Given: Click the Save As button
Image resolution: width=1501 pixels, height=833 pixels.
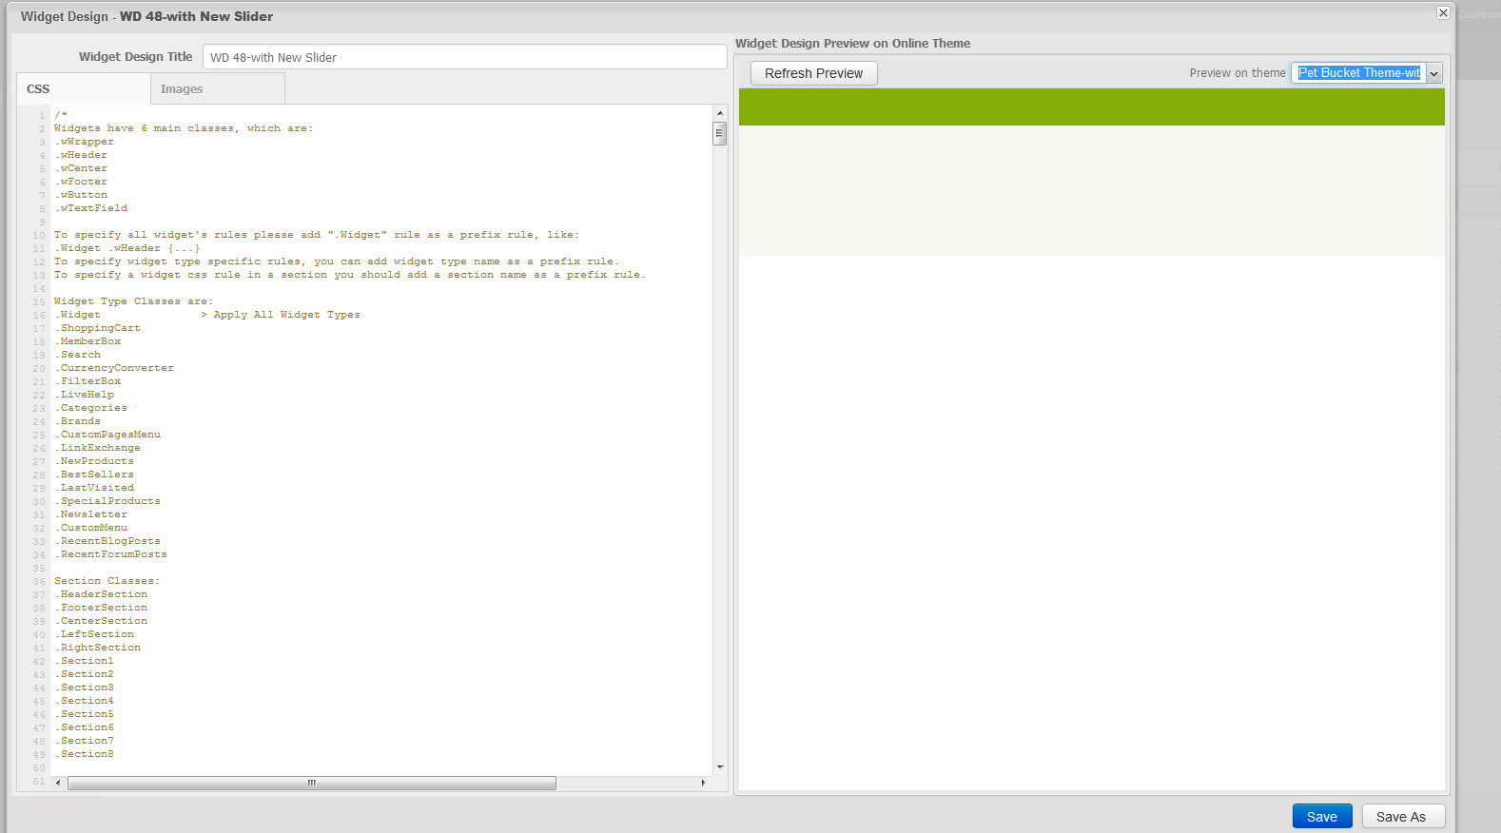Looking at the screenshot, I should (1401, 817).
